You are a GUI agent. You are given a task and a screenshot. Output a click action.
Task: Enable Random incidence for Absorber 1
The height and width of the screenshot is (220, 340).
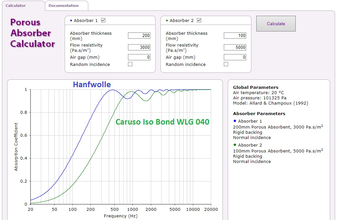point(130,64)
